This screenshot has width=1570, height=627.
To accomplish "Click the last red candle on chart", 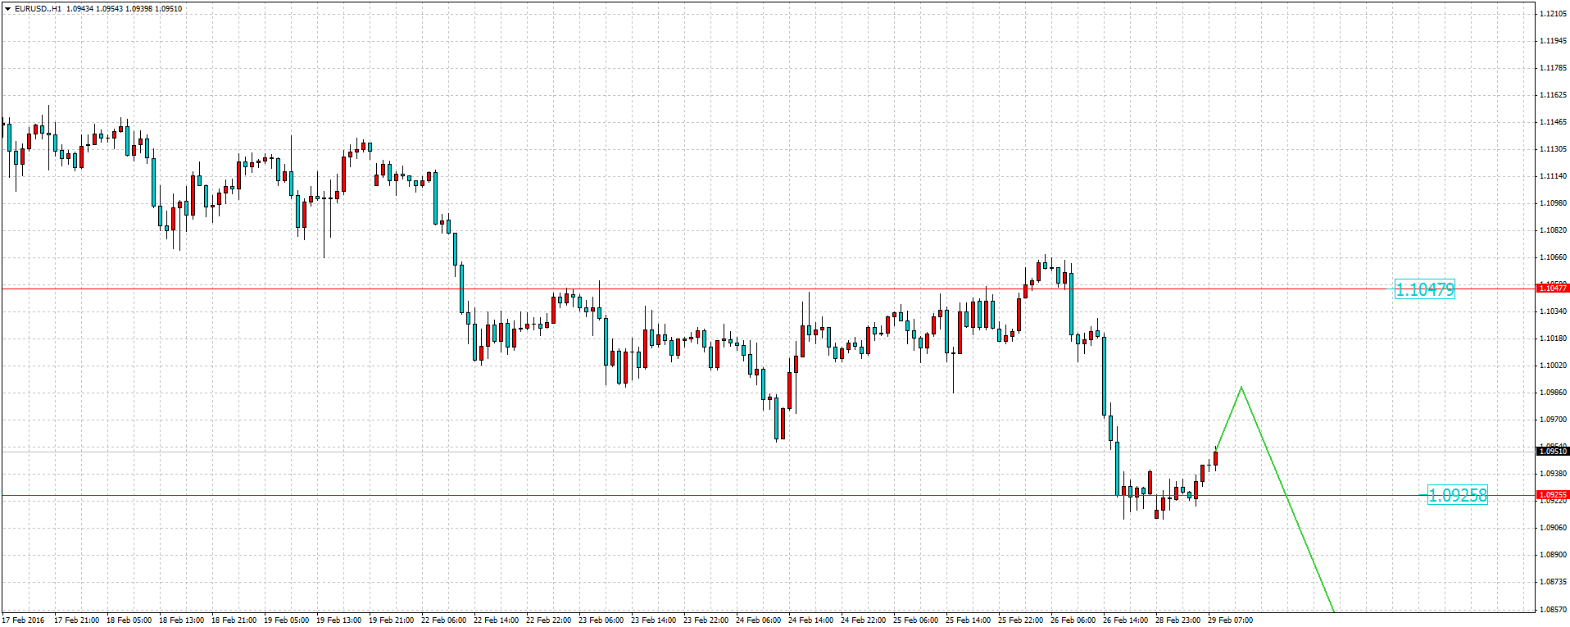I will (1215, 458).
